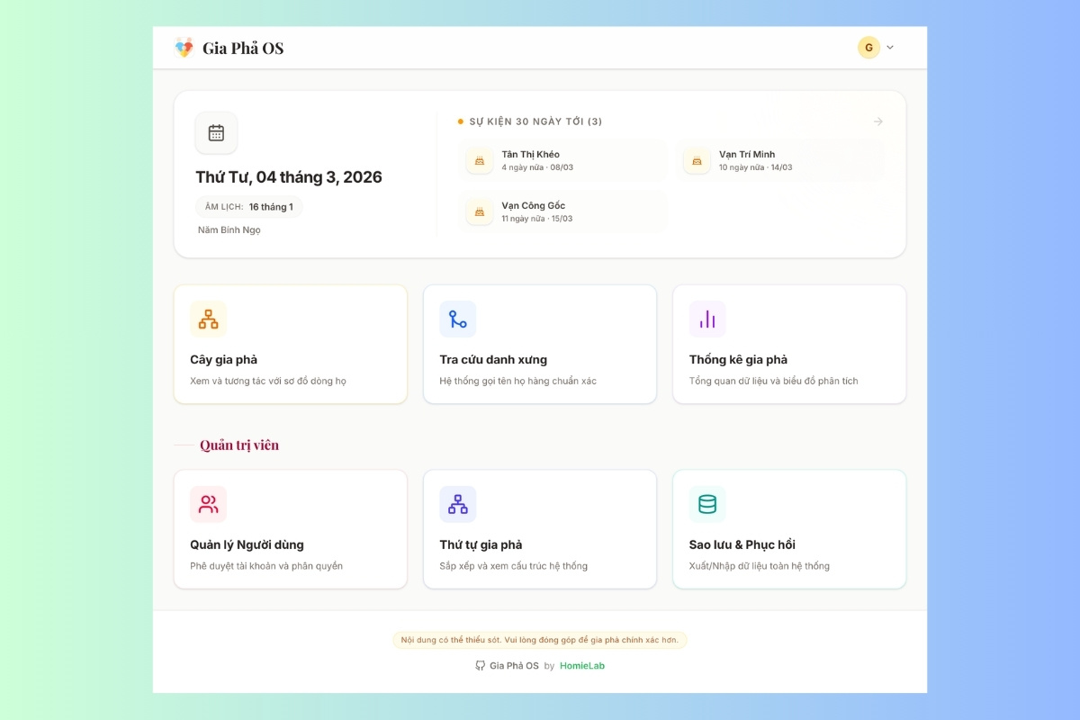1080x720 pixels.
Task: Click the Thứ tự gia phả network icon
Action: coord(458,504)
